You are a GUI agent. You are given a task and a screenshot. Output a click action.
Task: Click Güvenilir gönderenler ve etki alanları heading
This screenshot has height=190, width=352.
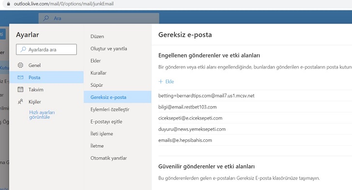click(x=206, y=166)
